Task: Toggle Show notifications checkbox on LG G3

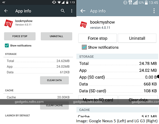Action: pyautogui.click(x=84, y=47)
